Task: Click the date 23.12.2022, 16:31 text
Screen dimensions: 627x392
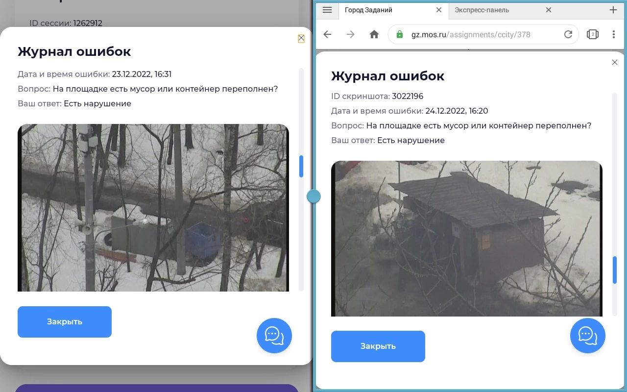Action: point(142,74)
